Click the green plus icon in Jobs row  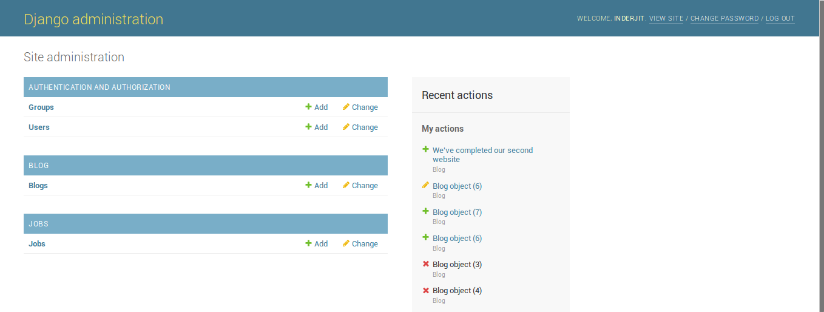[x=308, y=243]
